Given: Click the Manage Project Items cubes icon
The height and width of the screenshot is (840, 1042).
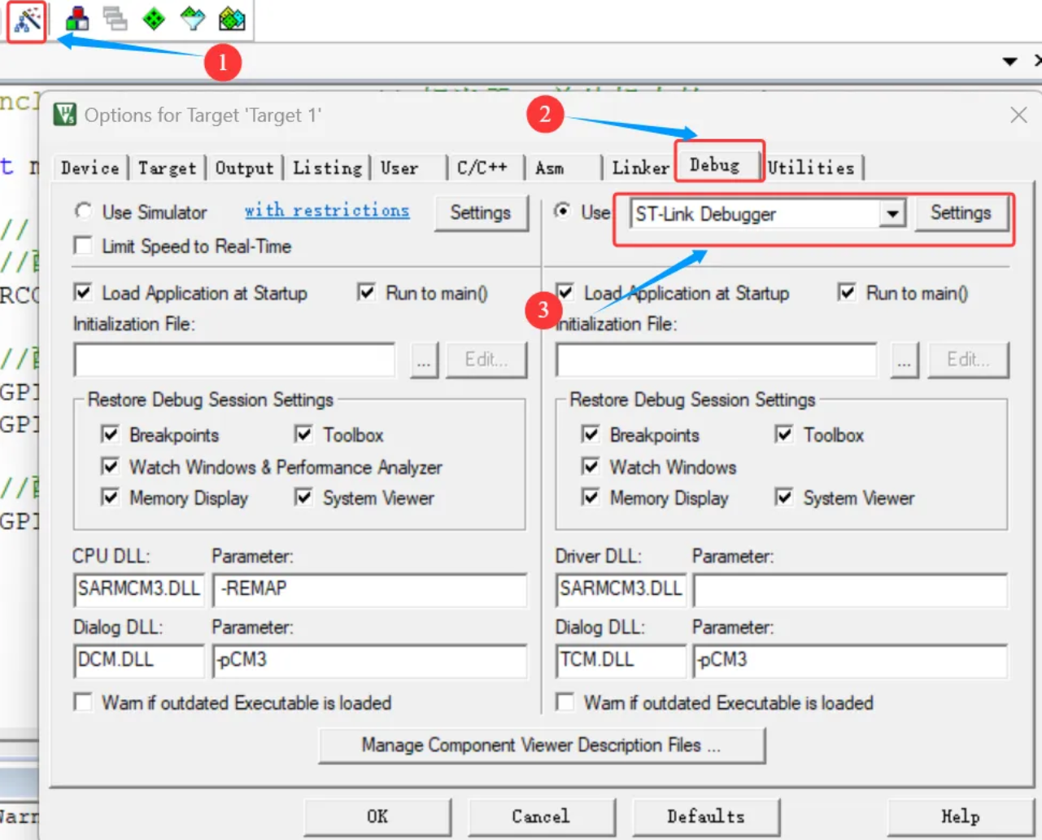Looking at the screenshot, I should (x=77, y=18).
